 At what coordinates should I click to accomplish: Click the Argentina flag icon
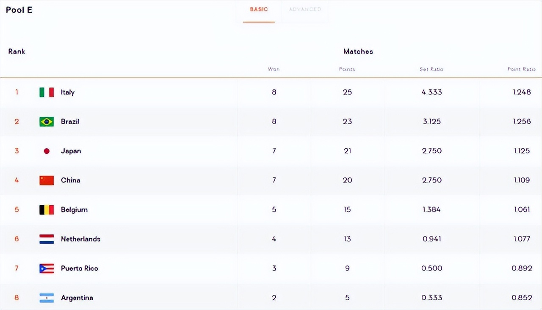tap(47, 298)
